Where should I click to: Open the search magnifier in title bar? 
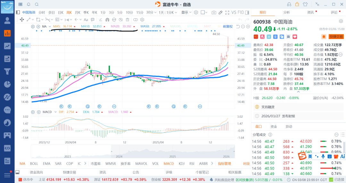[x=37, y=4]
